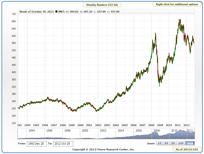Screen dimensions: 204x154
Task: Click the From date field
Action: 37,144
